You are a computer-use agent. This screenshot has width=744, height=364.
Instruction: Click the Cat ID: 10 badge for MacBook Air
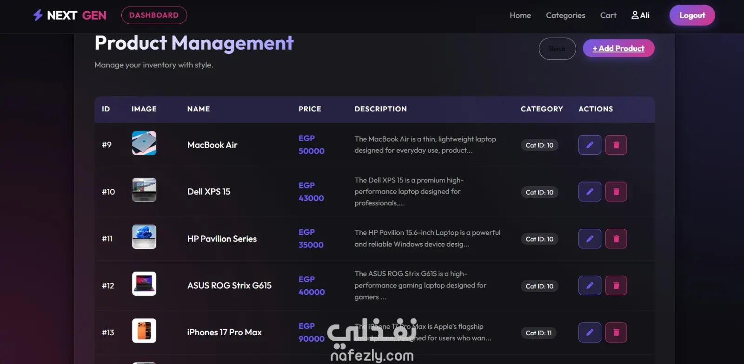click(x=539, y=145)
